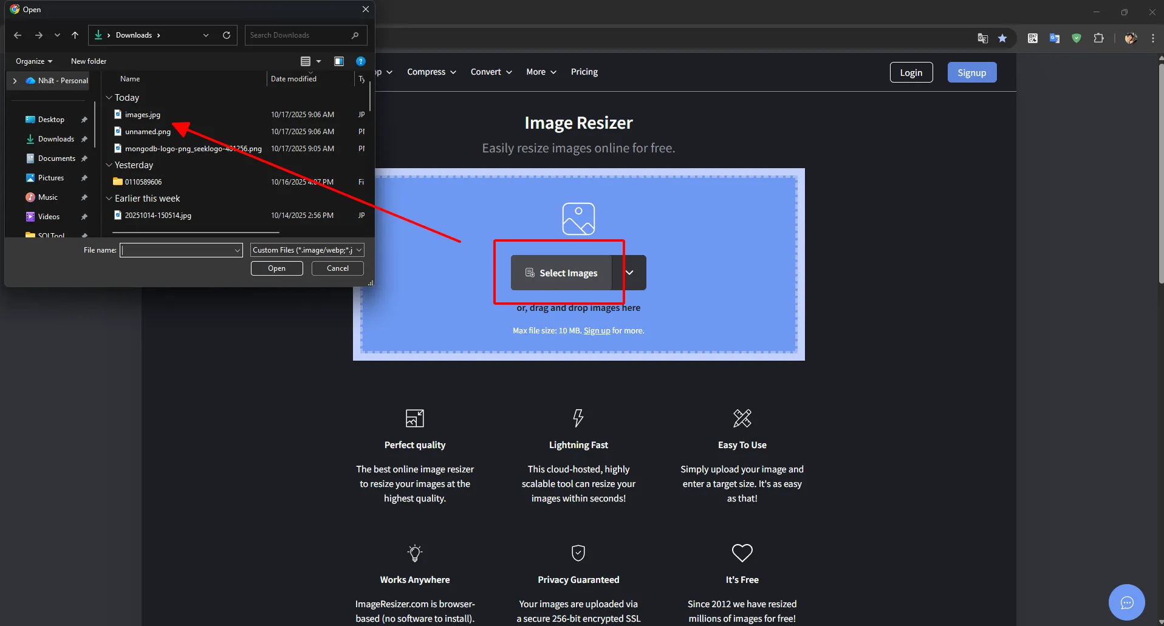Open Pictures in the sidebar
The width and height of the screenshot is (1164, 626).
(x=51, y=178)
